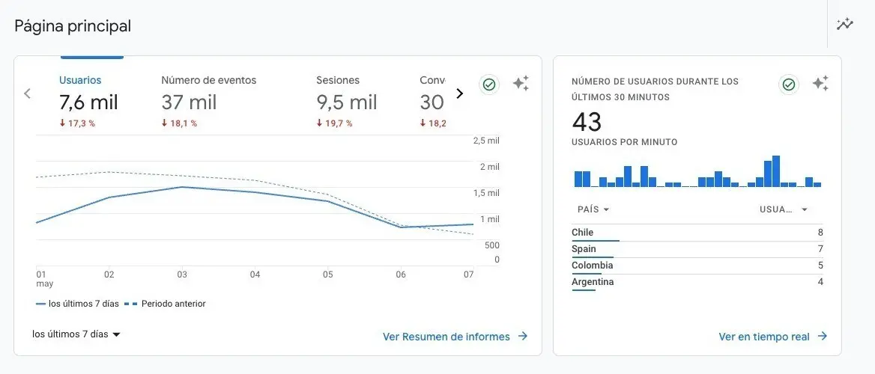Image resolution: width=875 pixels, height=374 pixels.
Task: Click the 43 users count value
Action: pyautogui.click(x=587, y=121)
